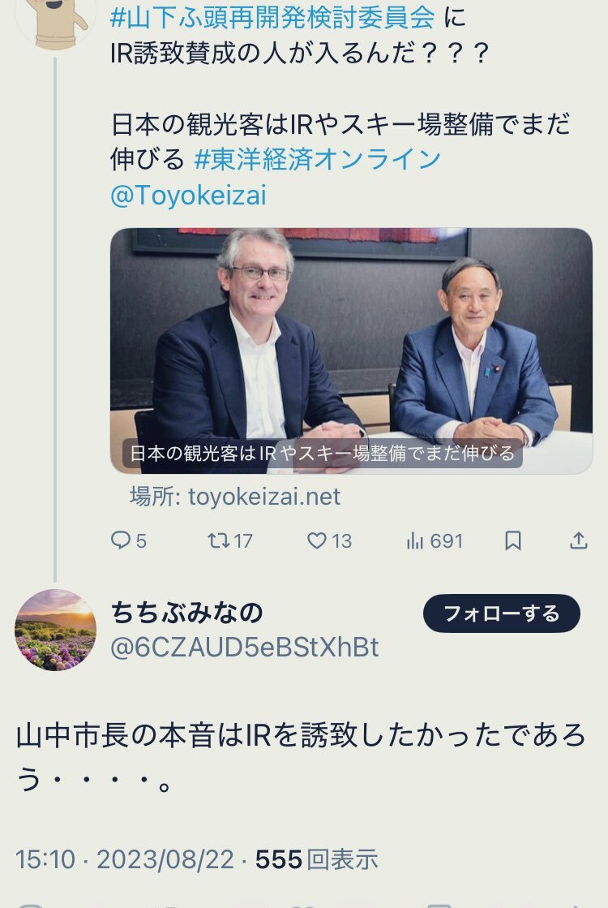Bookmark the post with the bookmark icon
This screenshot has width=608, height=908.
[x=513, y=540]
